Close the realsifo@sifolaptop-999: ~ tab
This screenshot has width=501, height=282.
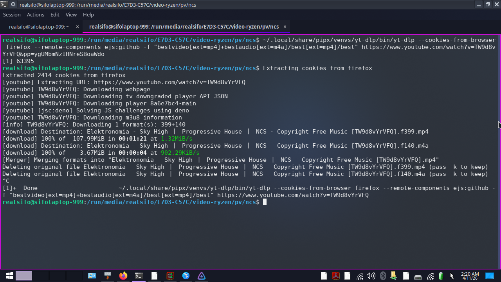77,27
